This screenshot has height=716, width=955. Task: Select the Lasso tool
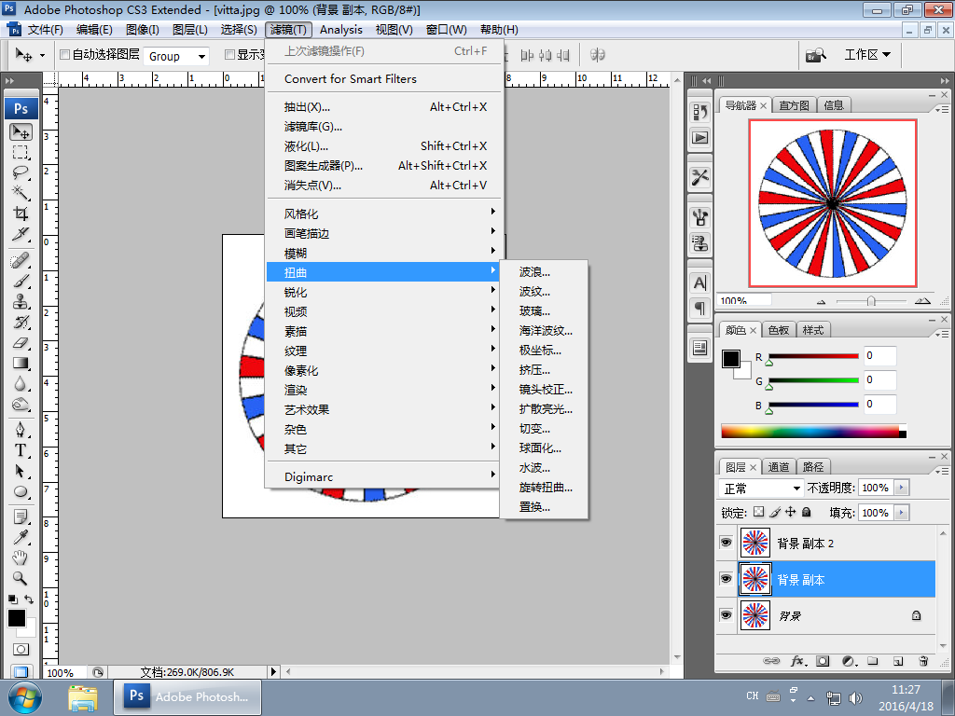coord(21,172)
